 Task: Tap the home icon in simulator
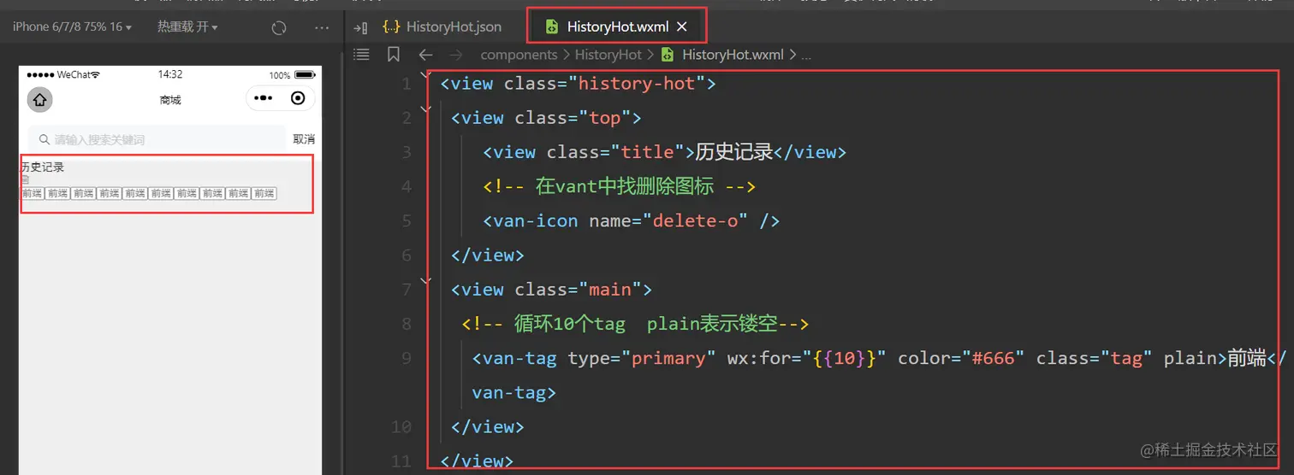pos(39,99)
